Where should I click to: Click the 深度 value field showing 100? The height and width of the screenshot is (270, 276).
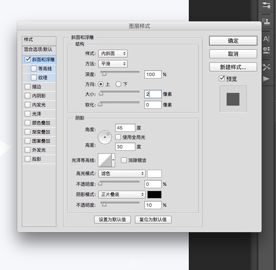pyautogui.click(x=153, y=74)
